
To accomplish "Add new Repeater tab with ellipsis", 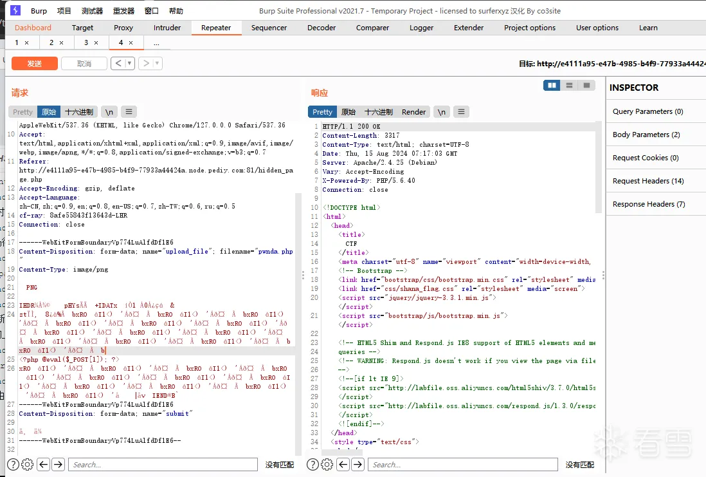I will (156, 43).
